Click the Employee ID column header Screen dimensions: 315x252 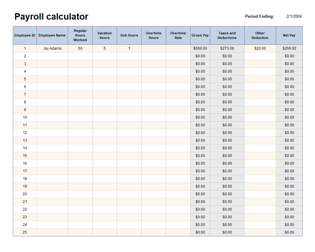[24, 35]
